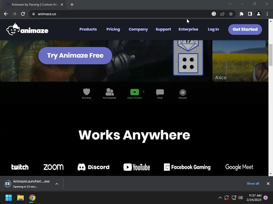273x204 pixels.
Task: Open the Company menu
Action: click(x=138, y=29)
